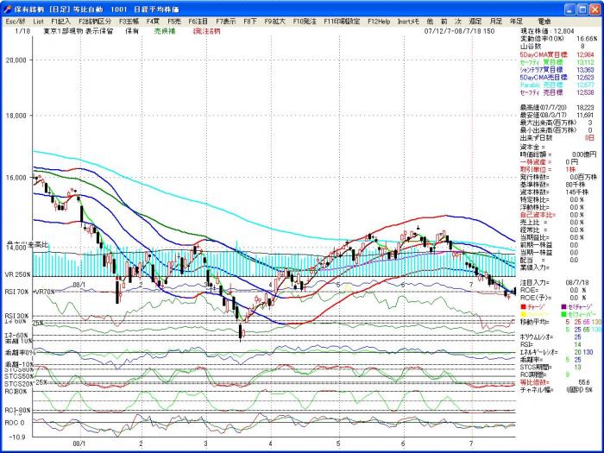Click the date range 07/12/7-08/7/18 150
This screenshot has height=453, width=604.
tap(459, 31)
